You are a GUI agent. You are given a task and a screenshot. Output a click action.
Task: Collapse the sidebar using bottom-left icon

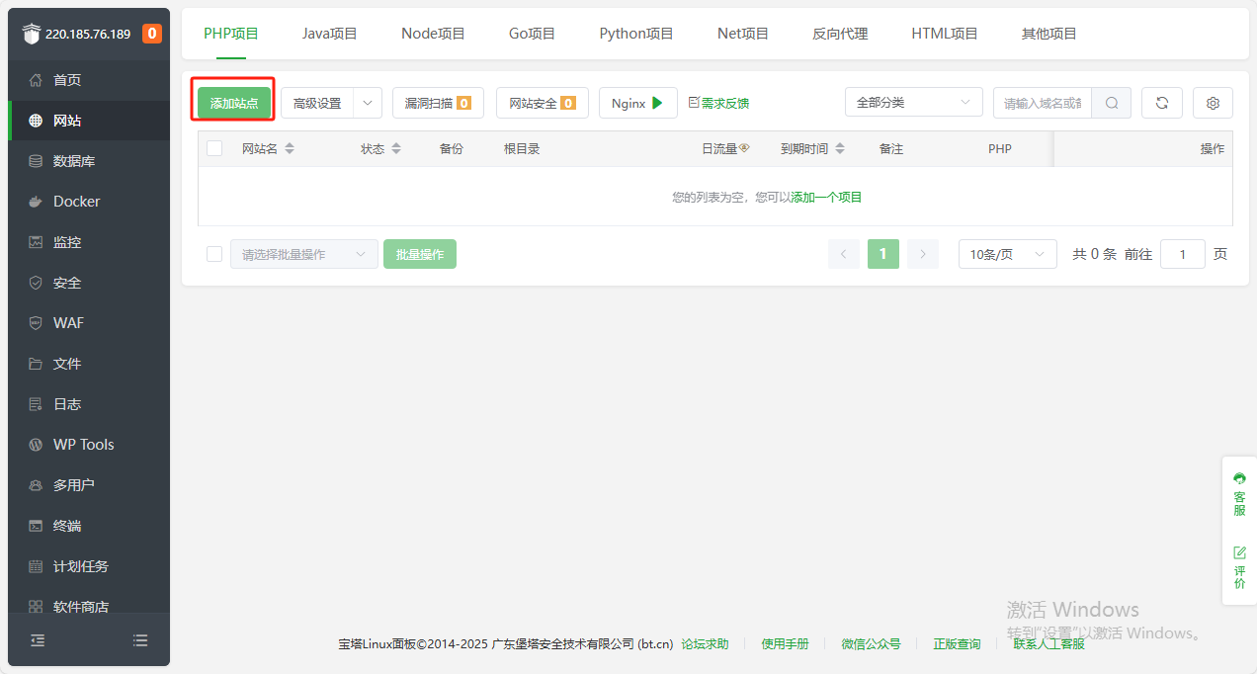coord(38,640)
